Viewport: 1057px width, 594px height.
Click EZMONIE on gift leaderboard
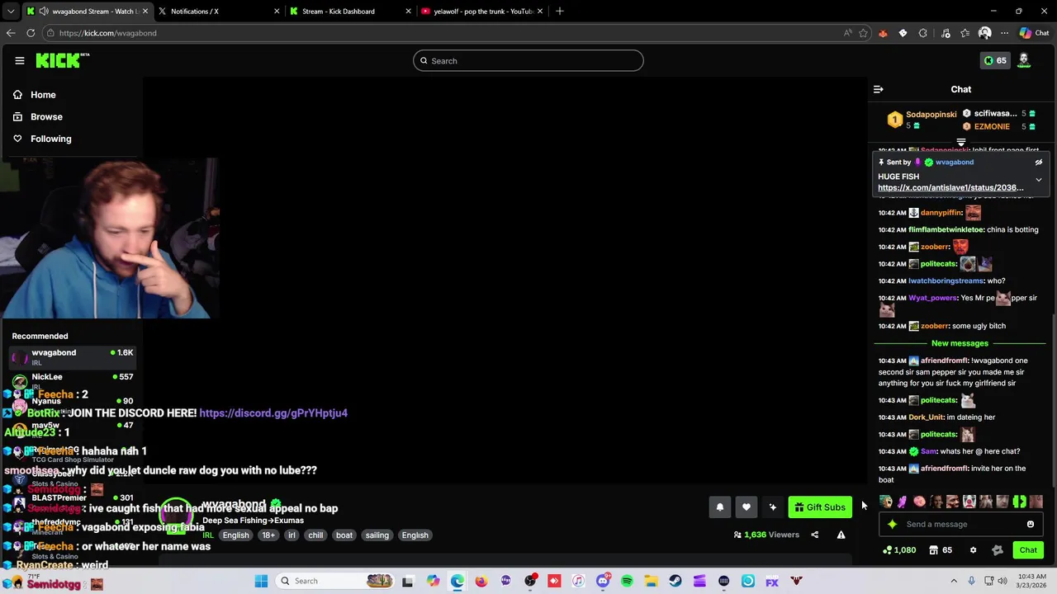992,126
